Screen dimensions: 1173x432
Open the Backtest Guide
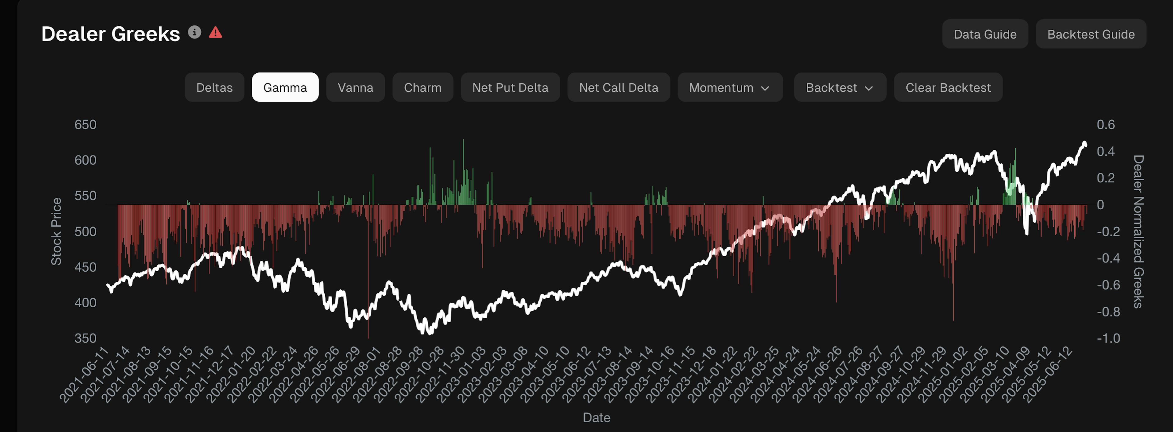1091,34
